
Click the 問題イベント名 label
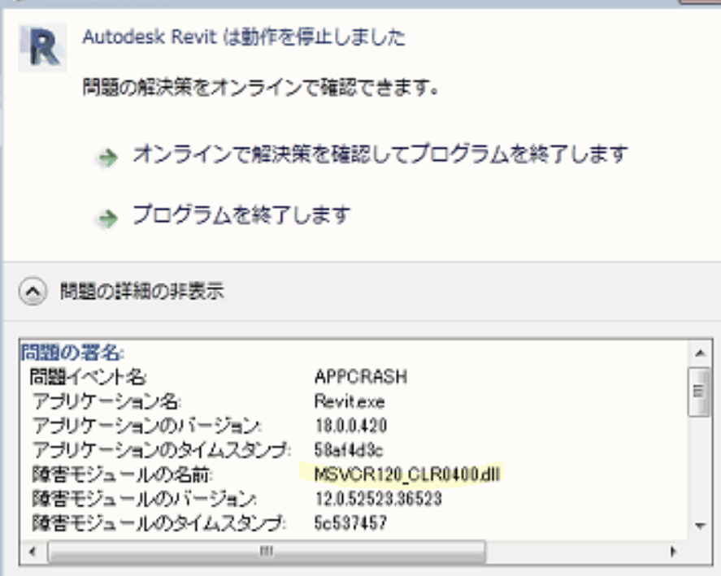88,377
